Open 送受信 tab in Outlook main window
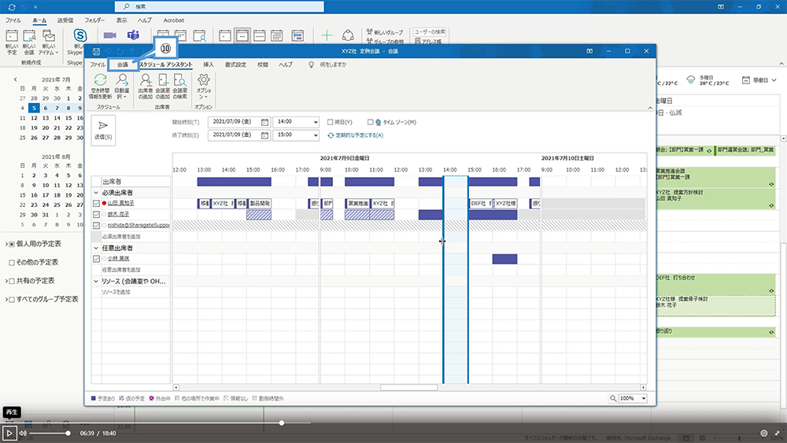 [65, 20]
